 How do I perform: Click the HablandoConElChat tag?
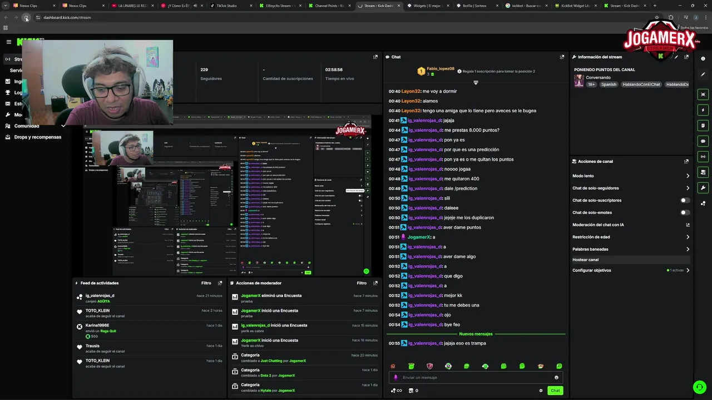point(641,84)
